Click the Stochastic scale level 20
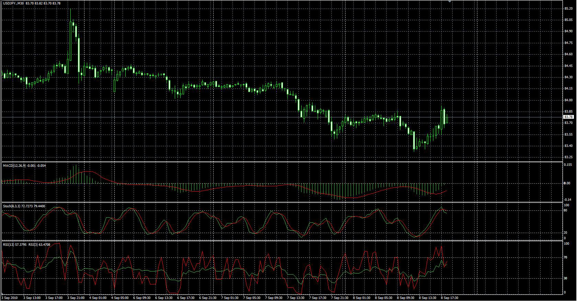577x301 pixels. point(566,233)
